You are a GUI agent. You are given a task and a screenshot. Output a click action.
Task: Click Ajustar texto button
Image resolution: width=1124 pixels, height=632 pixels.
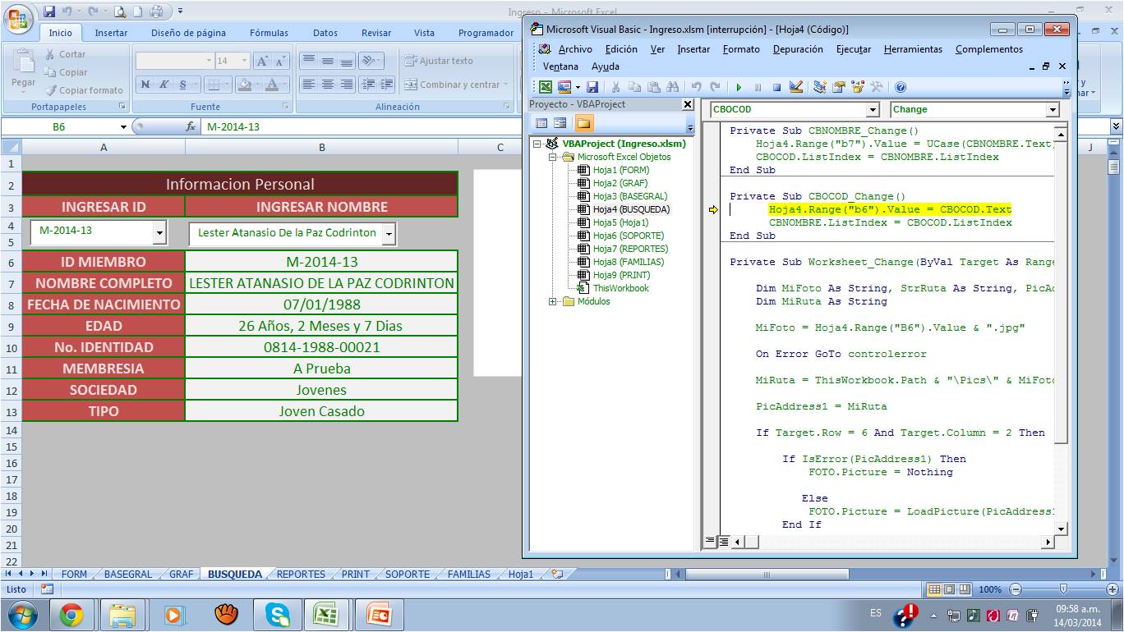pos(439,61)
